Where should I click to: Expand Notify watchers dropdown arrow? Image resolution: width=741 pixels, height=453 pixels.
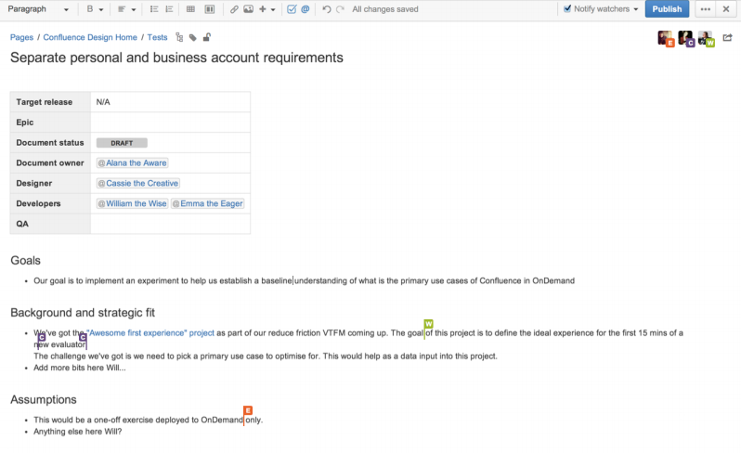[x=636, y=9]
